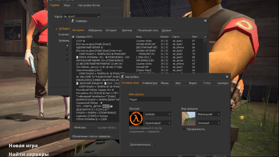Click the crosshair preview image
Image resolution: width=279 pixels, height=157 pixels.
[x=188, y=119]
